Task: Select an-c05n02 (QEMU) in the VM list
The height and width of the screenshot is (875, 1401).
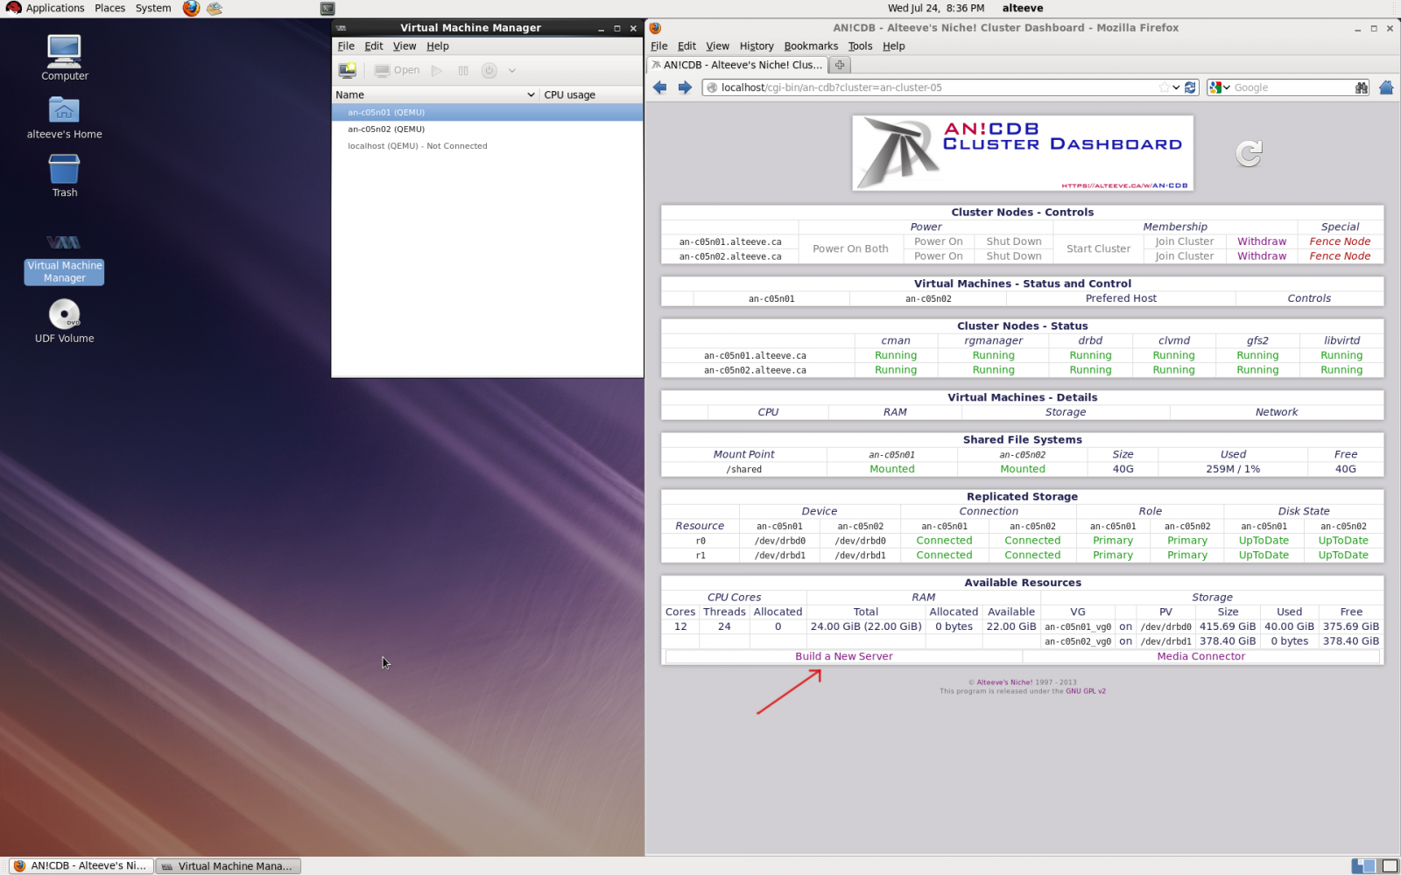Action: point(386,129)
